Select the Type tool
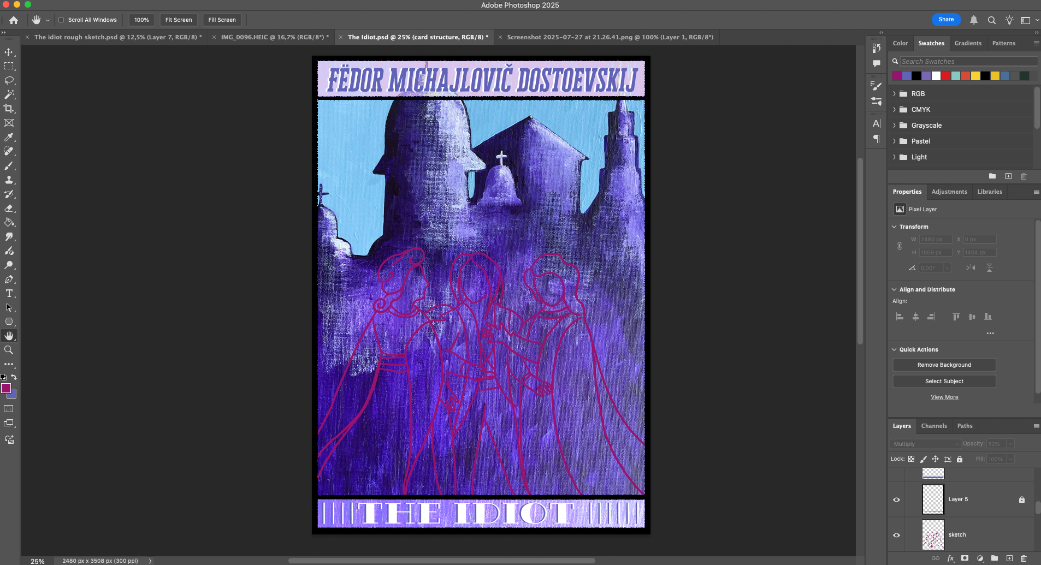Viewport: 1041px width, 565px height. click(x=9, y=293)
